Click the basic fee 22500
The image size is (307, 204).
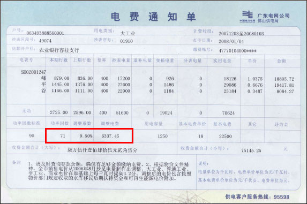coord(226,137)
